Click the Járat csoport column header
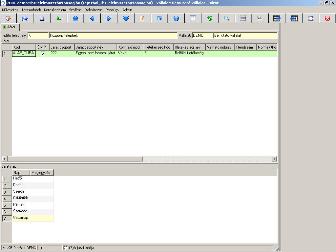 (62, 47)
